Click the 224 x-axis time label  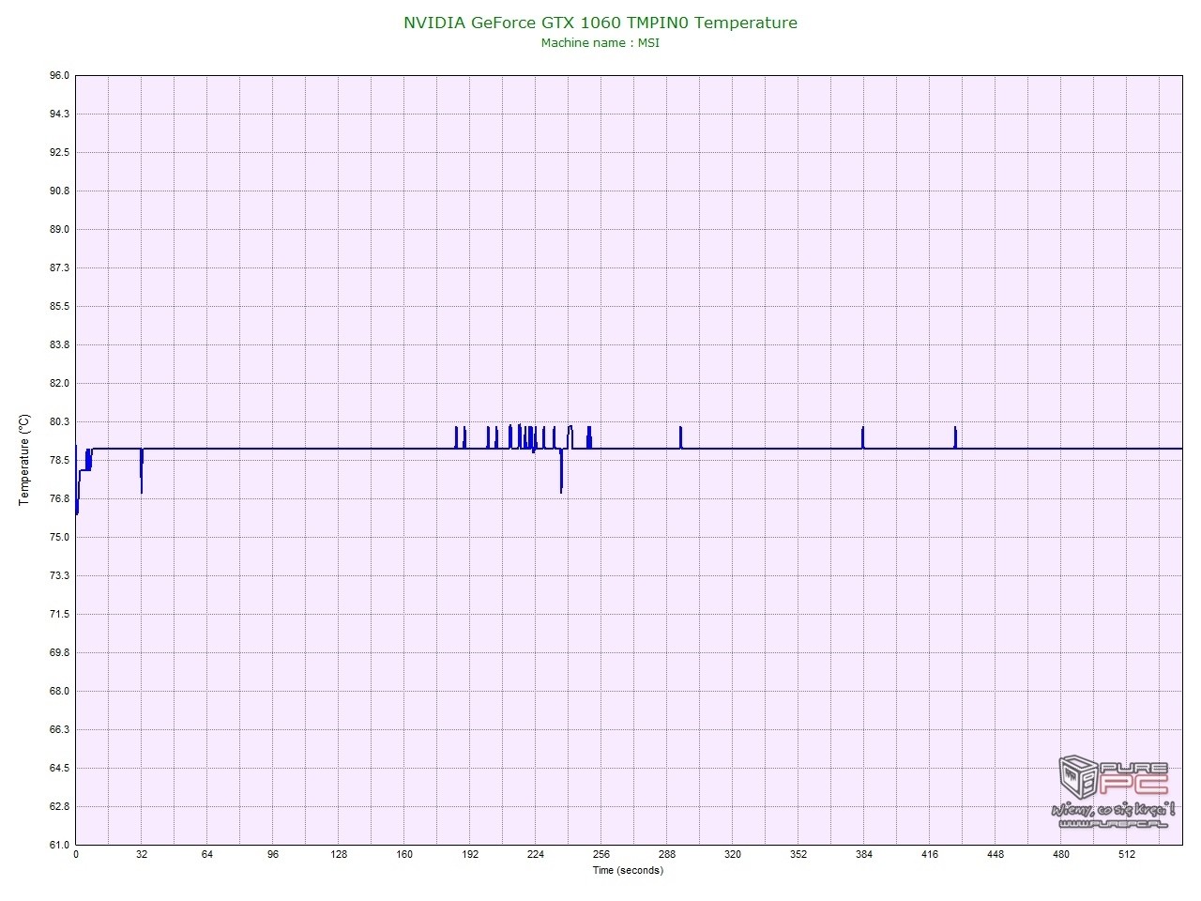tap(536, 854)
